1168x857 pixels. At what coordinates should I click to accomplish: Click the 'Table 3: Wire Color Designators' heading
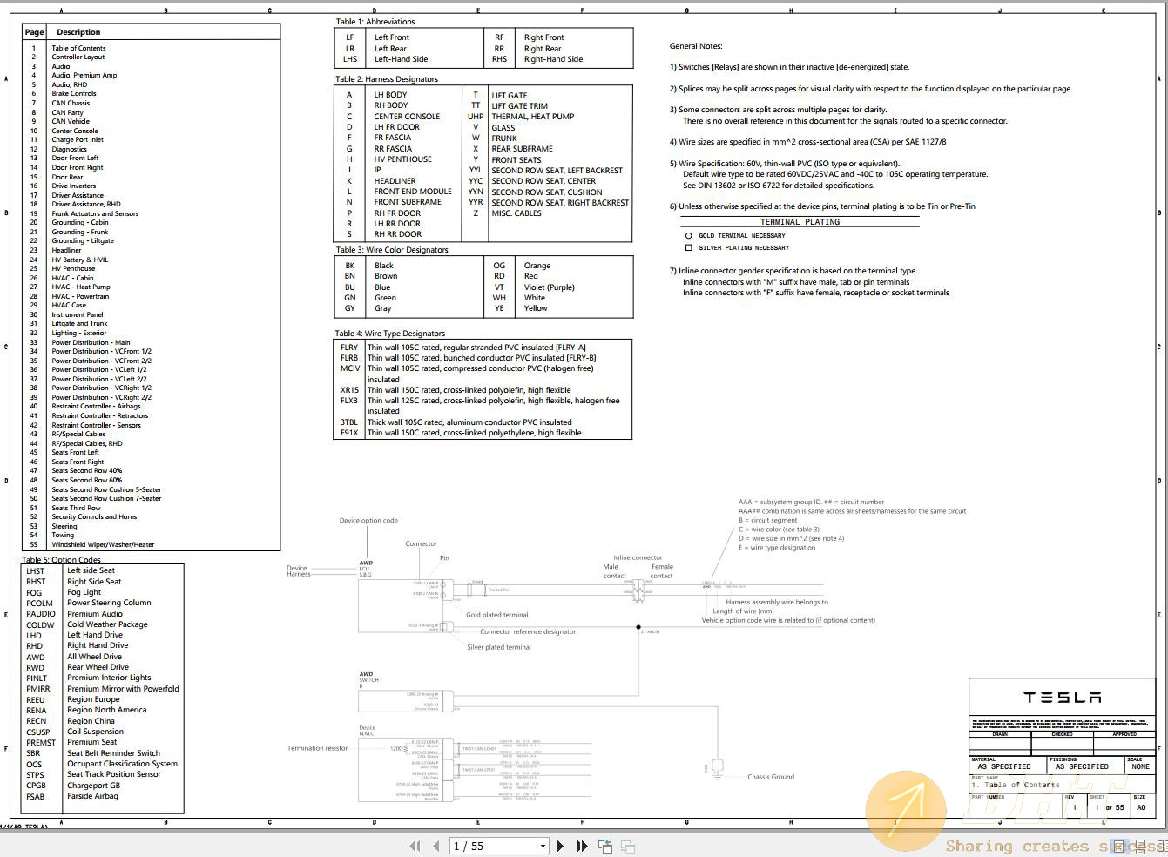(x=392, y=250)
